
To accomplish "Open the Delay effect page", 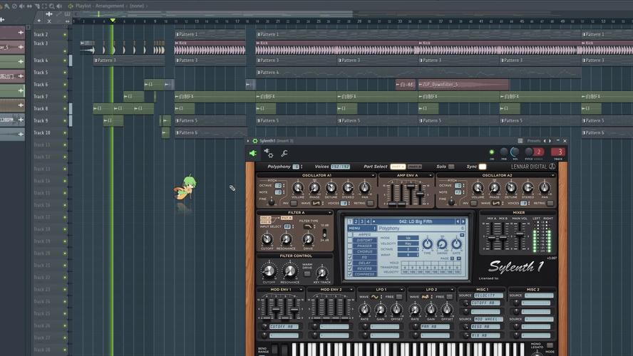I will [364, 263].
